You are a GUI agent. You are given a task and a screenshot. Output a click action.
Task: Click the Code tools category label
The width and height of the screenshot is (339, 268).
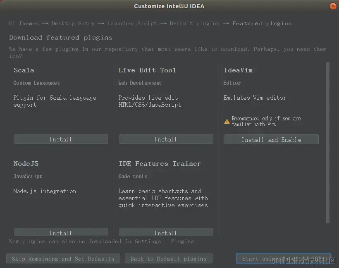(133, 176)
